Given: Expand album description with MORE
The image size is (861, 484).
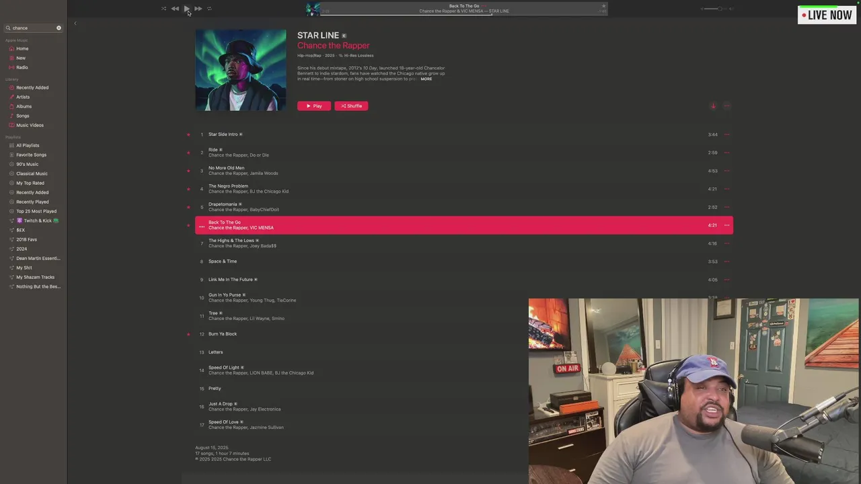Looking at the screenshot, I should (x=426, y=79).
